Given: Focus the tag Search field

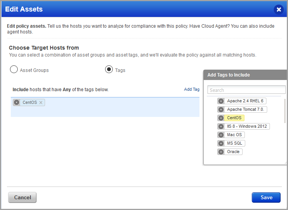Looking at the screenshot, I should tap(246, 90).
